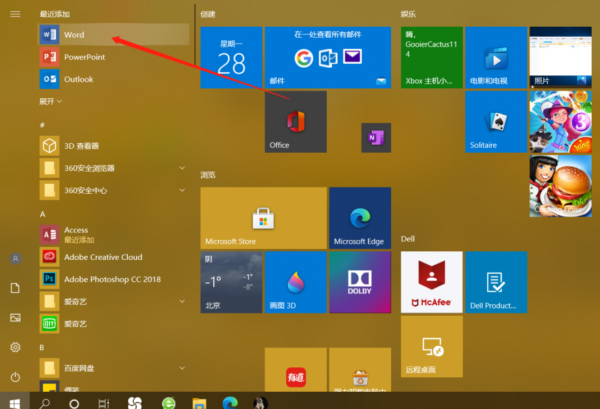Open the green 360 browser taskbar icon
The width and height of the screenshot is (600, 409).
click(x=169, y=402)
